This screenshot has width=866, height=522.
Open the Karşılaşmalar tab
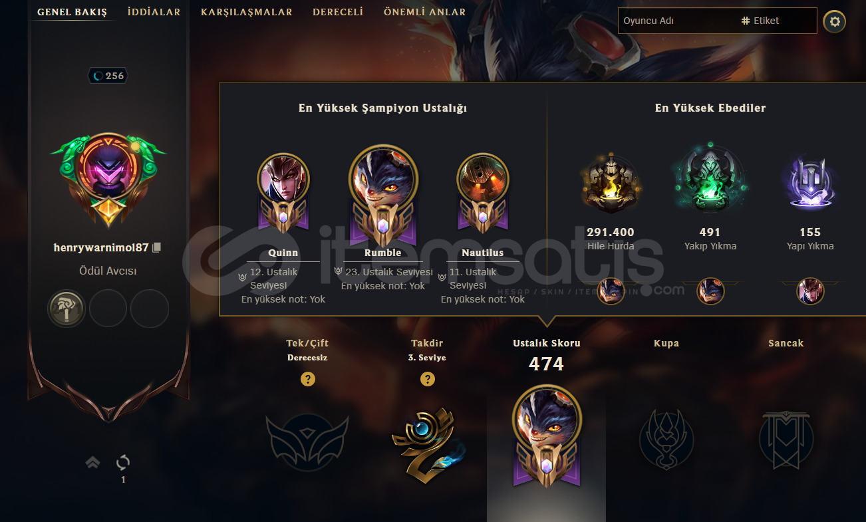[247, 12]
